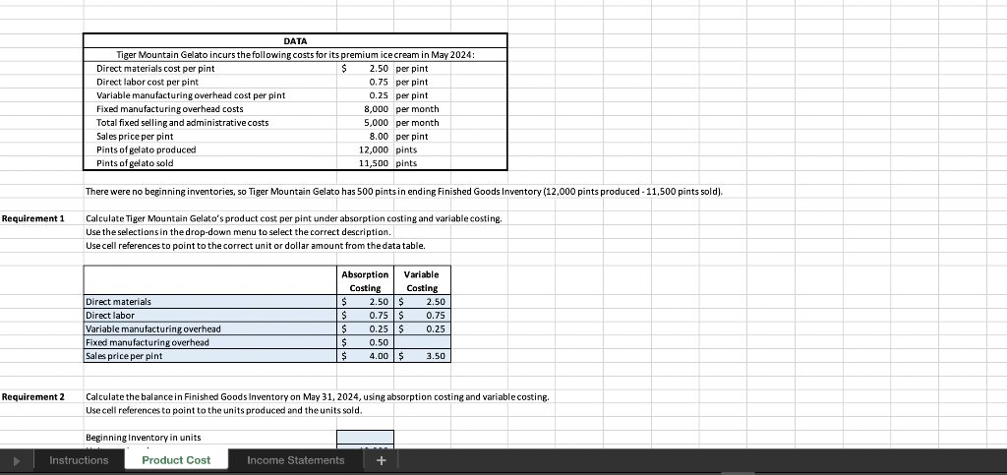Select the 'Absorption Costing' column header
Viewport: 1007px width, 475px height.
366,281
